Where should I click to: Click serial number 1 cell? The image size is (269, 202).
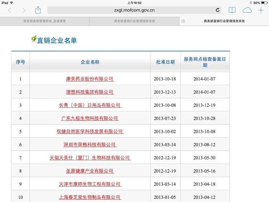(20, 79)
